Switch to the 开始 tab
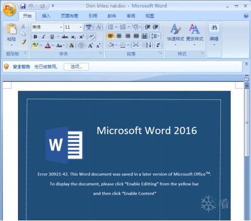 [27, 16]
